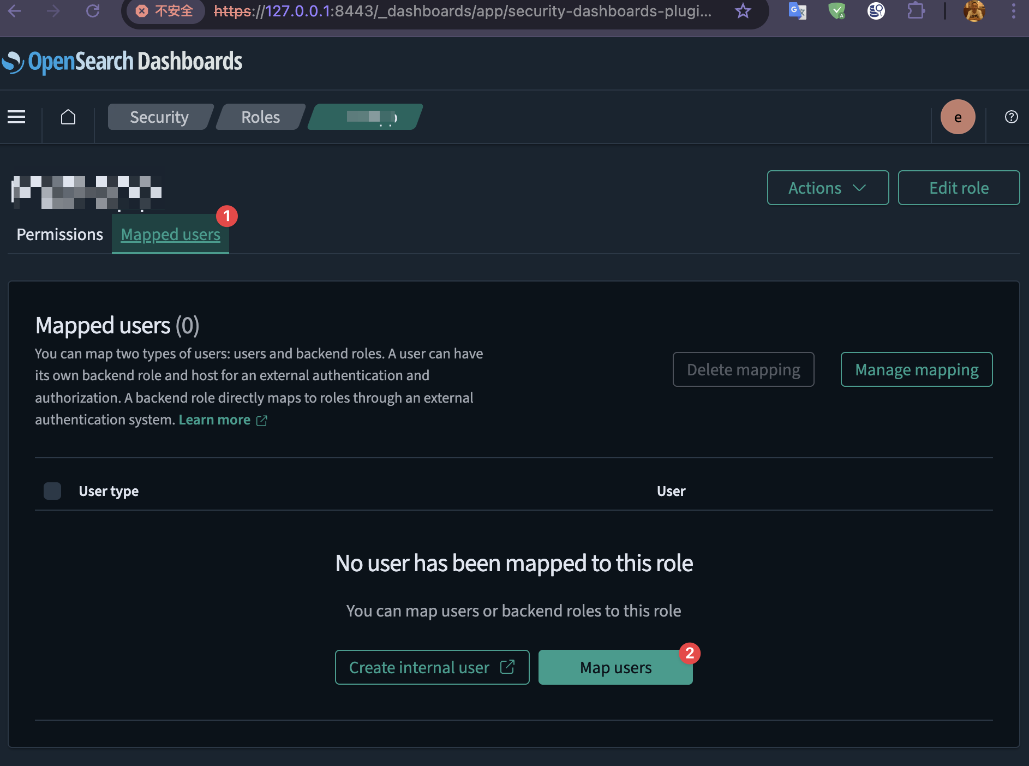The height and width of the screenshot is (766, 1029).
Task: Open the hamburger navigation menu
Action: pyautogui.click(x=16, y=117)
